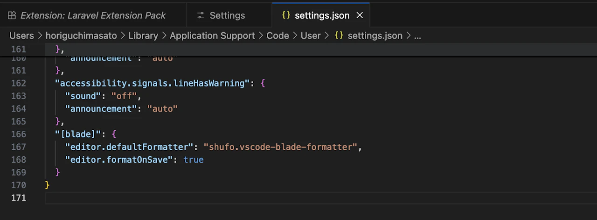The width and height of the screenshot is (597, 220).
Task: Click the settings.json breadcrumb item
Action: (375, 35)
